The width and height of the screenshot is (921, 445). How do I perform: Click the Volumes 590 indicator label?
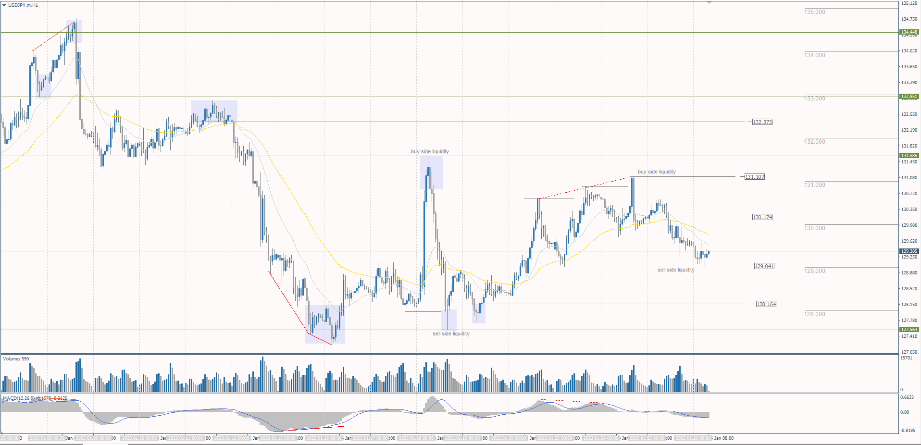coord(16,359)
